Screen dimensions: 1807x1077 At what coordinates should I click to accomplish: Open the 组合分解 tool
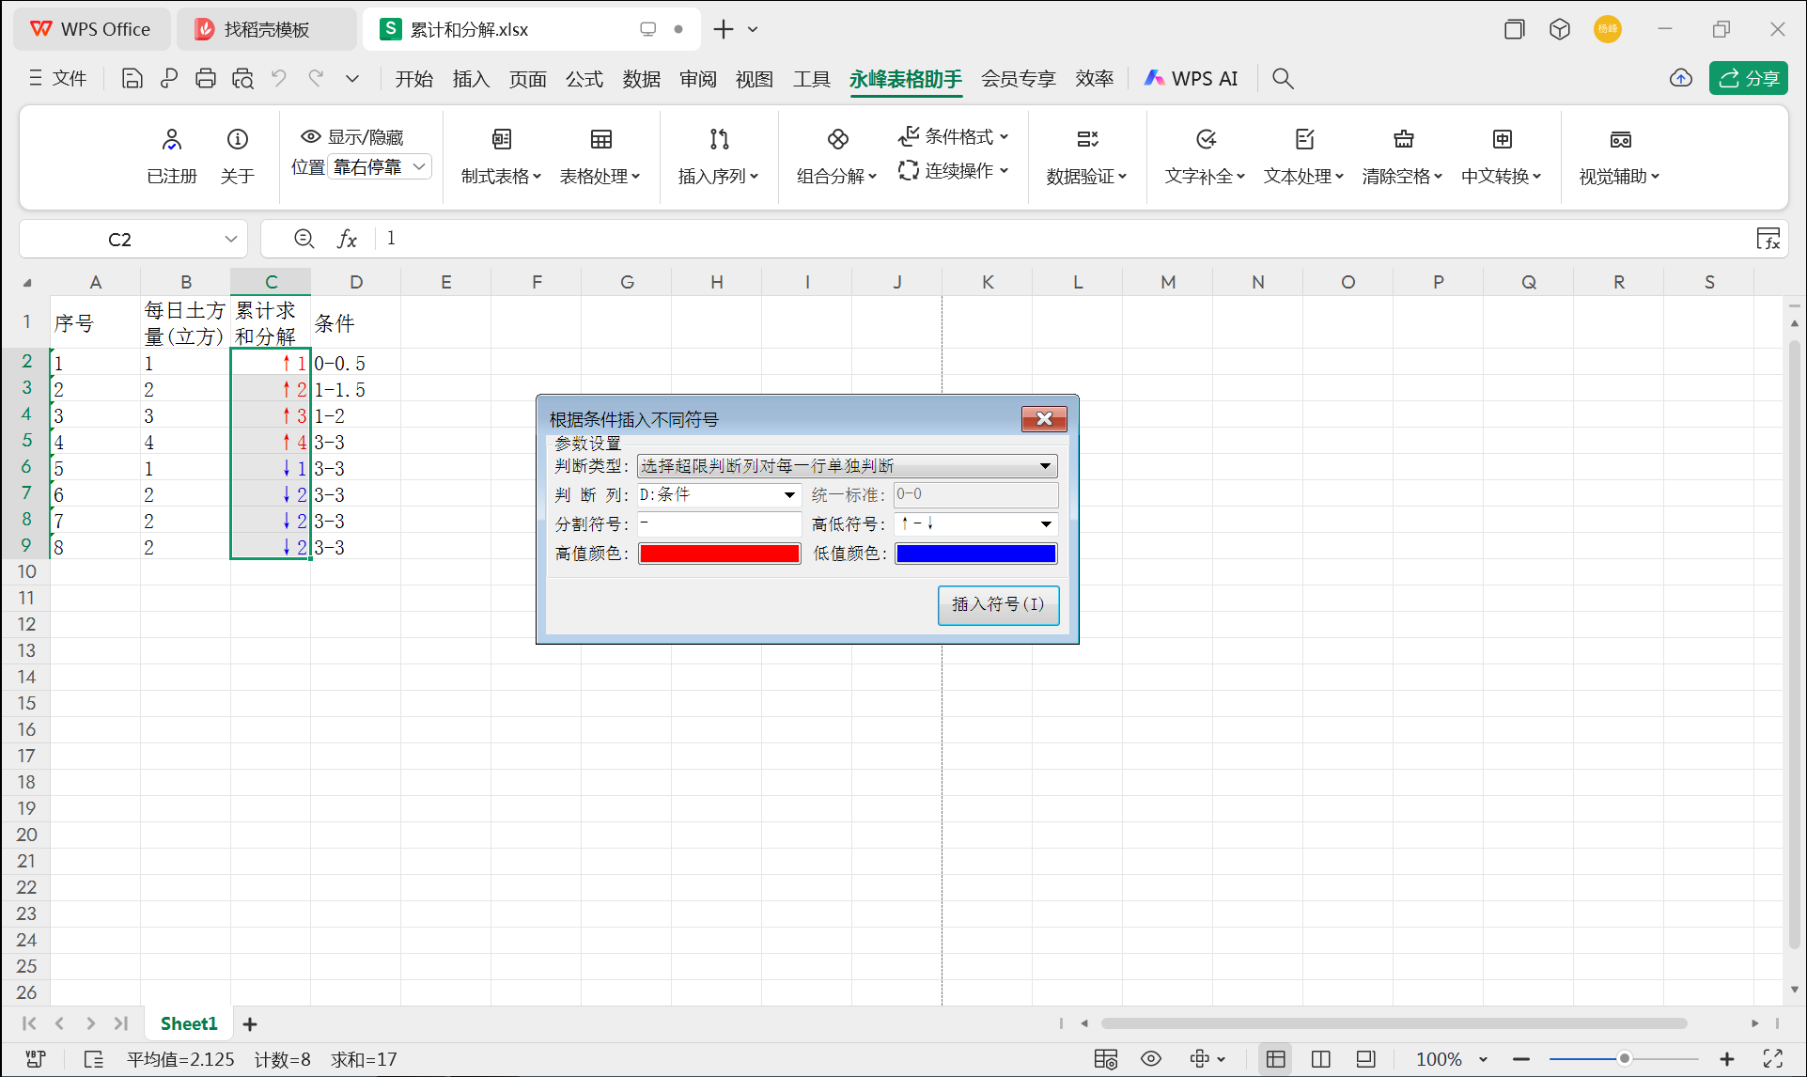click(x=833, y=155)
